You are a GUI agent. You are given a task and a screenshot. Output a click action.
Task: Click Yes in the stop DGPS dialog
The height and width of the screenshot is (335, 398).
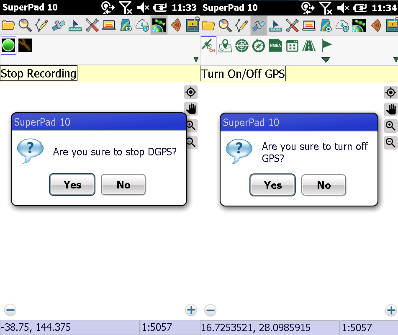[72, 185]
